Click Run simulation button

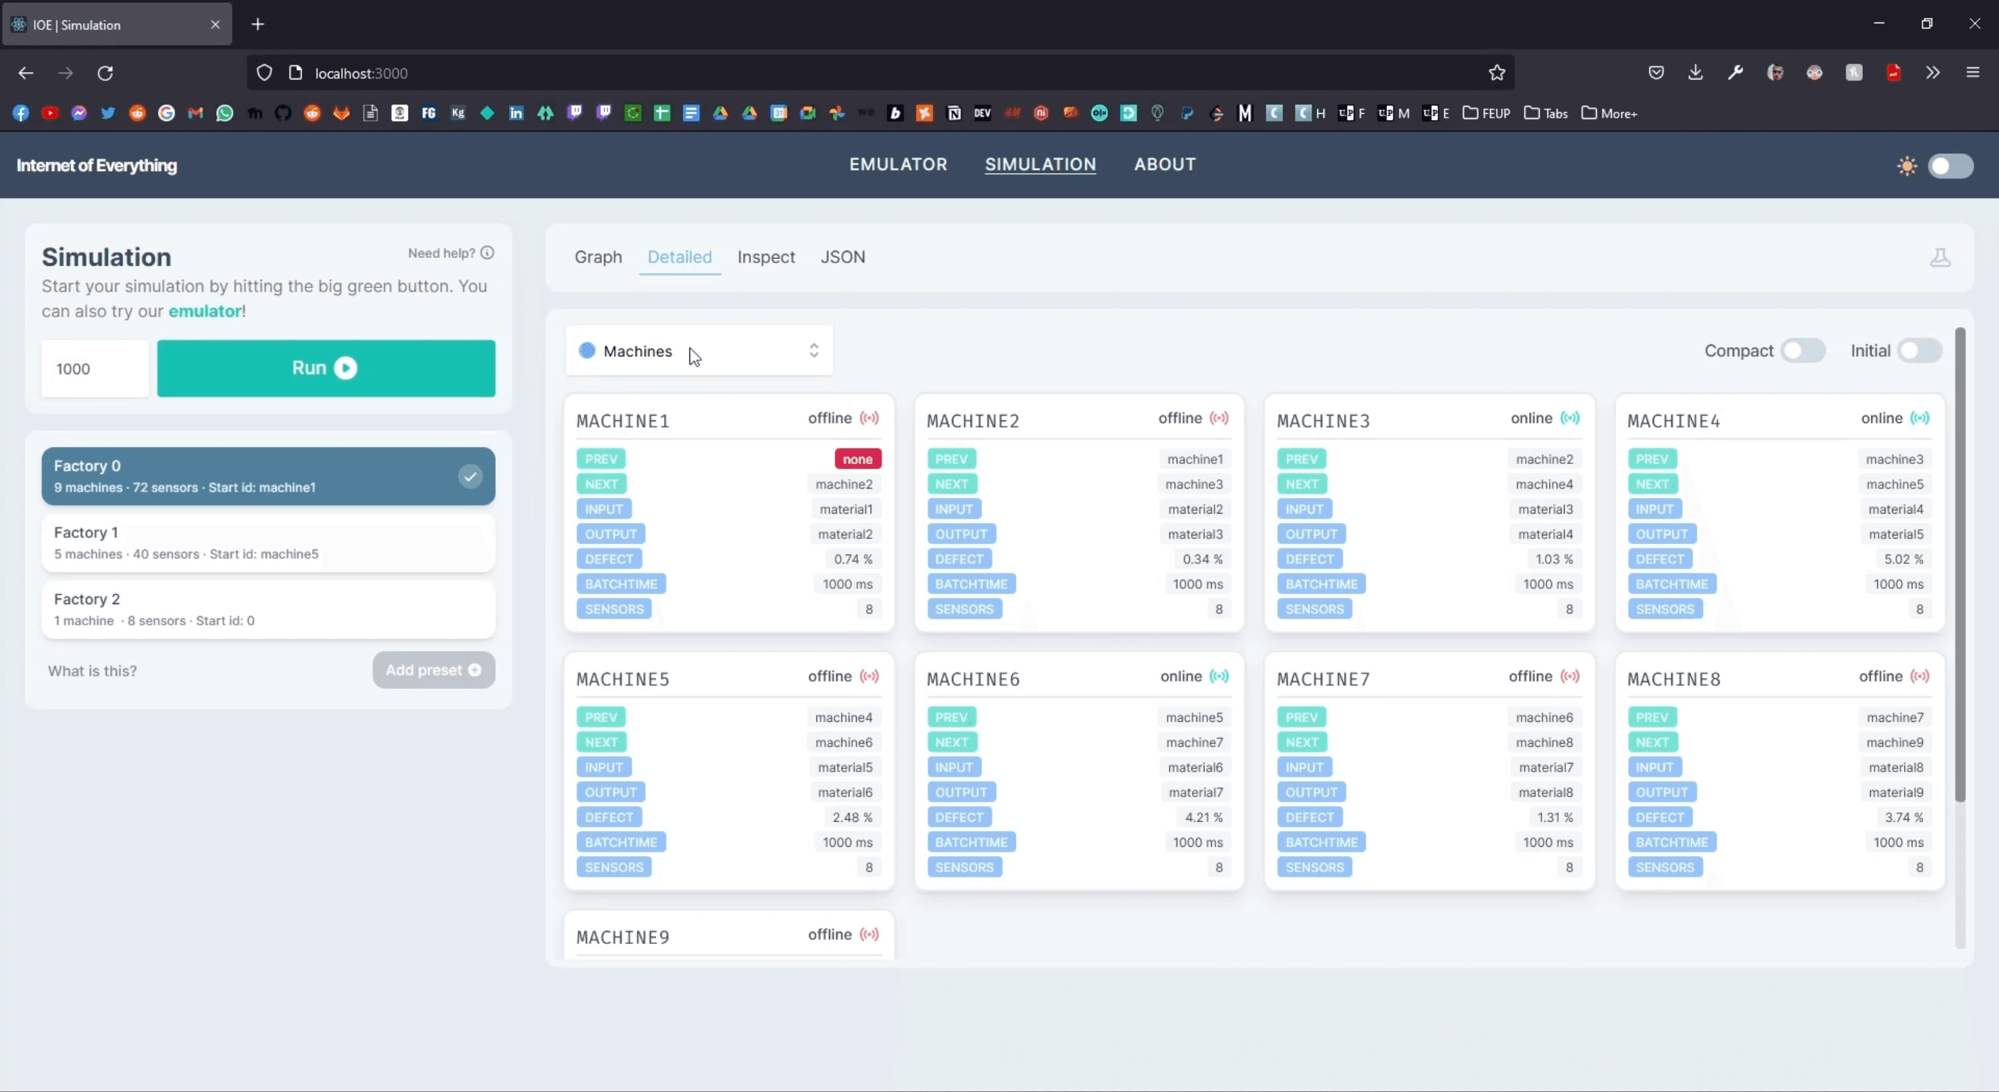tap(325, 367)
